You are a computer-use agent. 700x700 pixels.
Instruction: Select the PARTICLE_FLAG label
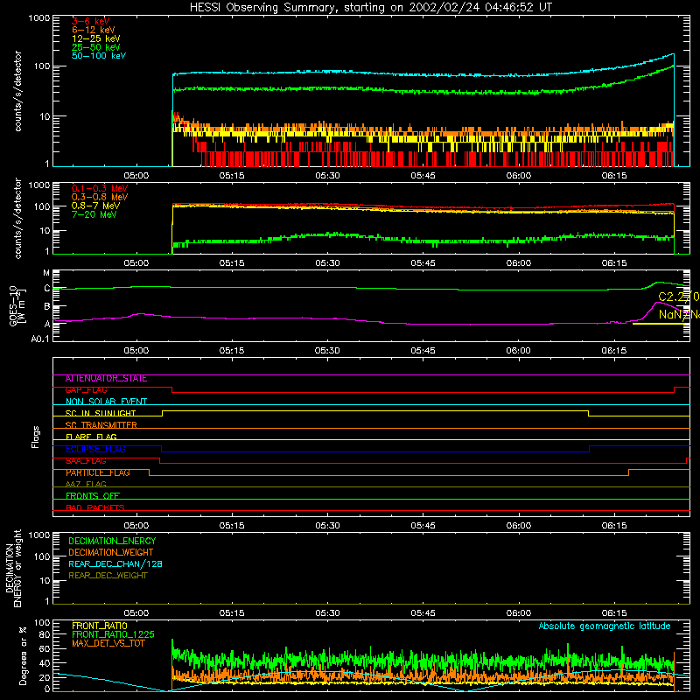click(x=98, y=472)
